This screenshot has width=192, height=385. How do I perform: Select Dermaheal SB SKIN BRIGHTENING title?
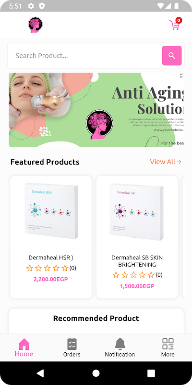[x=137, y=261]
